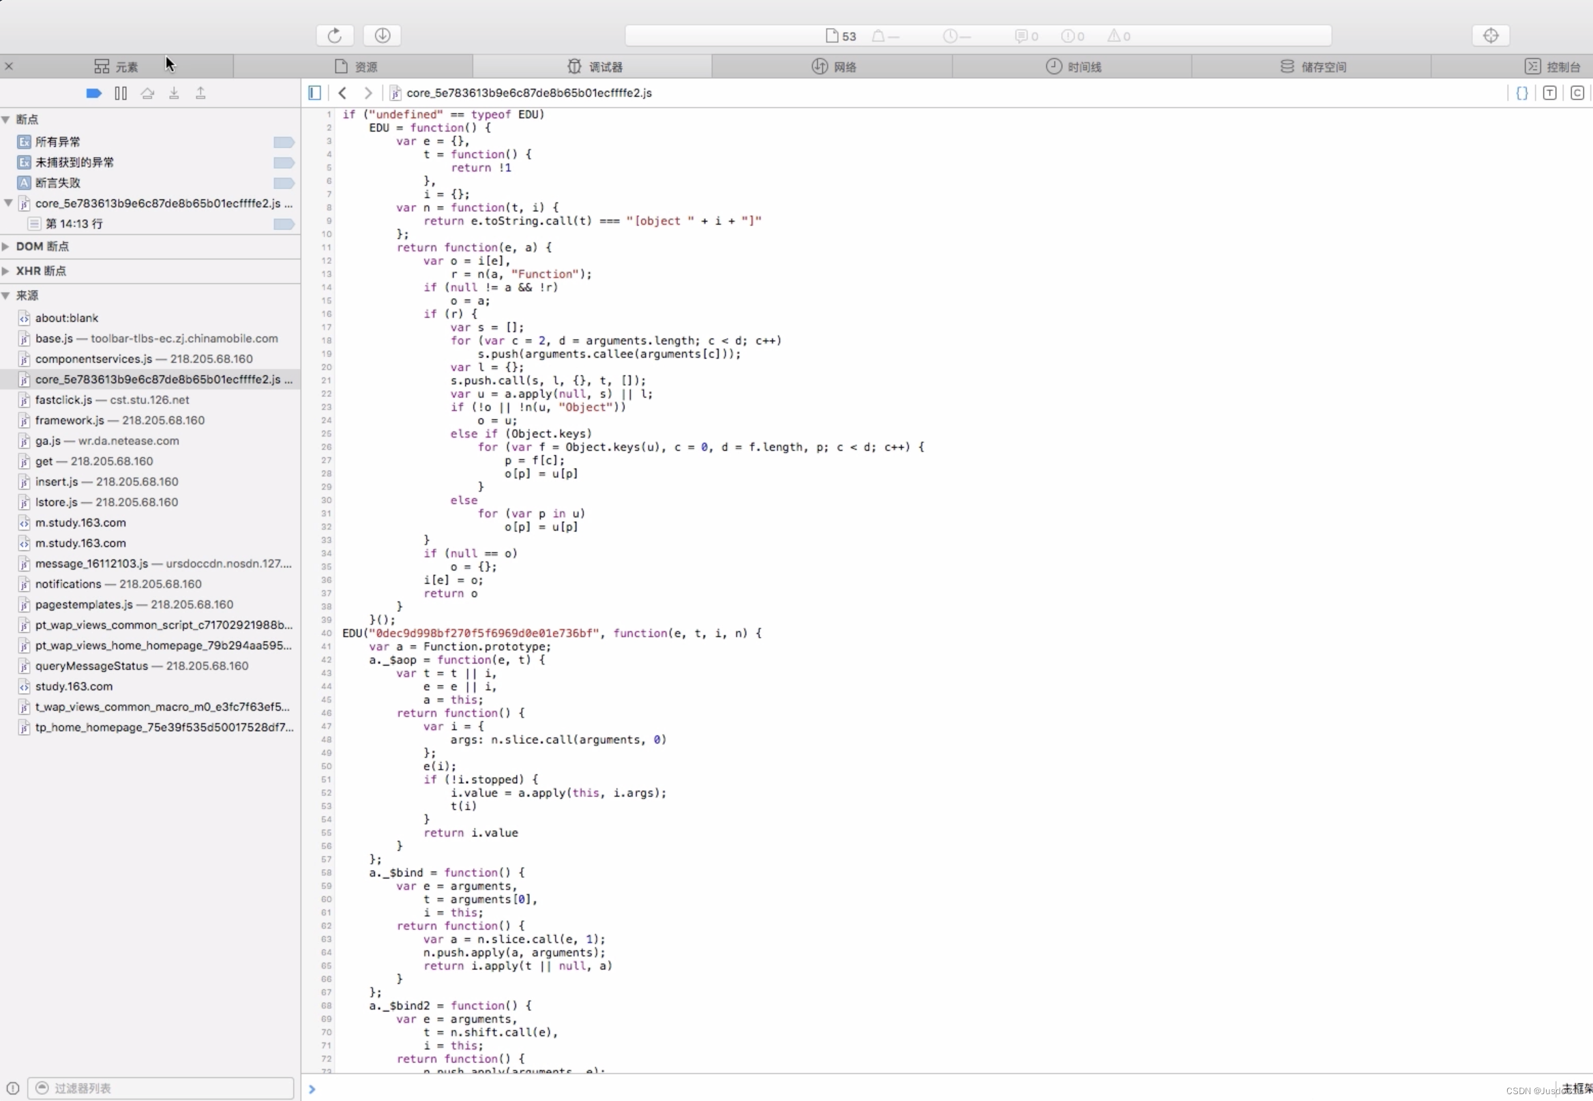
Task: Expand the DOM 断点 section
Action: pos(6,246)
